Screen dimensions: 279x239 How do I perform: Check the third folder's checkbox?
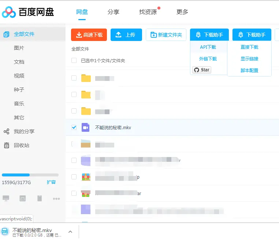click(x=74, y=111)
